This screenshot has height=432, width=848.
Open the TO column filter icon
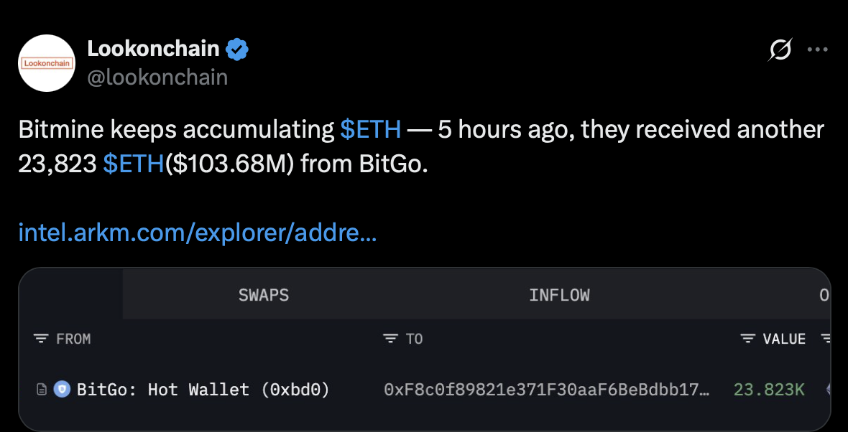click(x=390, y=339)
